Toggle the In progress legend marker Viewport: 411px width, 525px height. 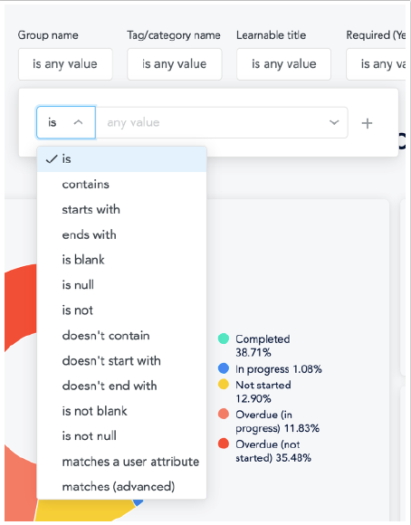[224, 368]
